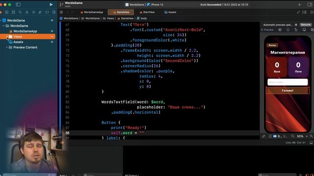The width and height of the screenshot is (314, 176).
Task: Click Line 88 Col 31 status indicator
Action: [295, 142]
